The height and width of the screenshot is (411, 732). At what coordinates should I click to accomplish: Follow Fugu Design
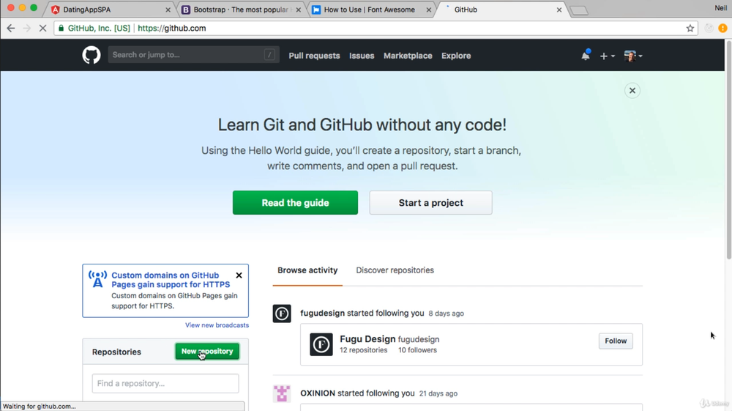click(616, 341)
